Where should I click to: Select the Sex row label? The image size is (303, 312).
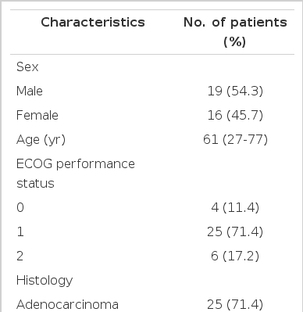27,66
